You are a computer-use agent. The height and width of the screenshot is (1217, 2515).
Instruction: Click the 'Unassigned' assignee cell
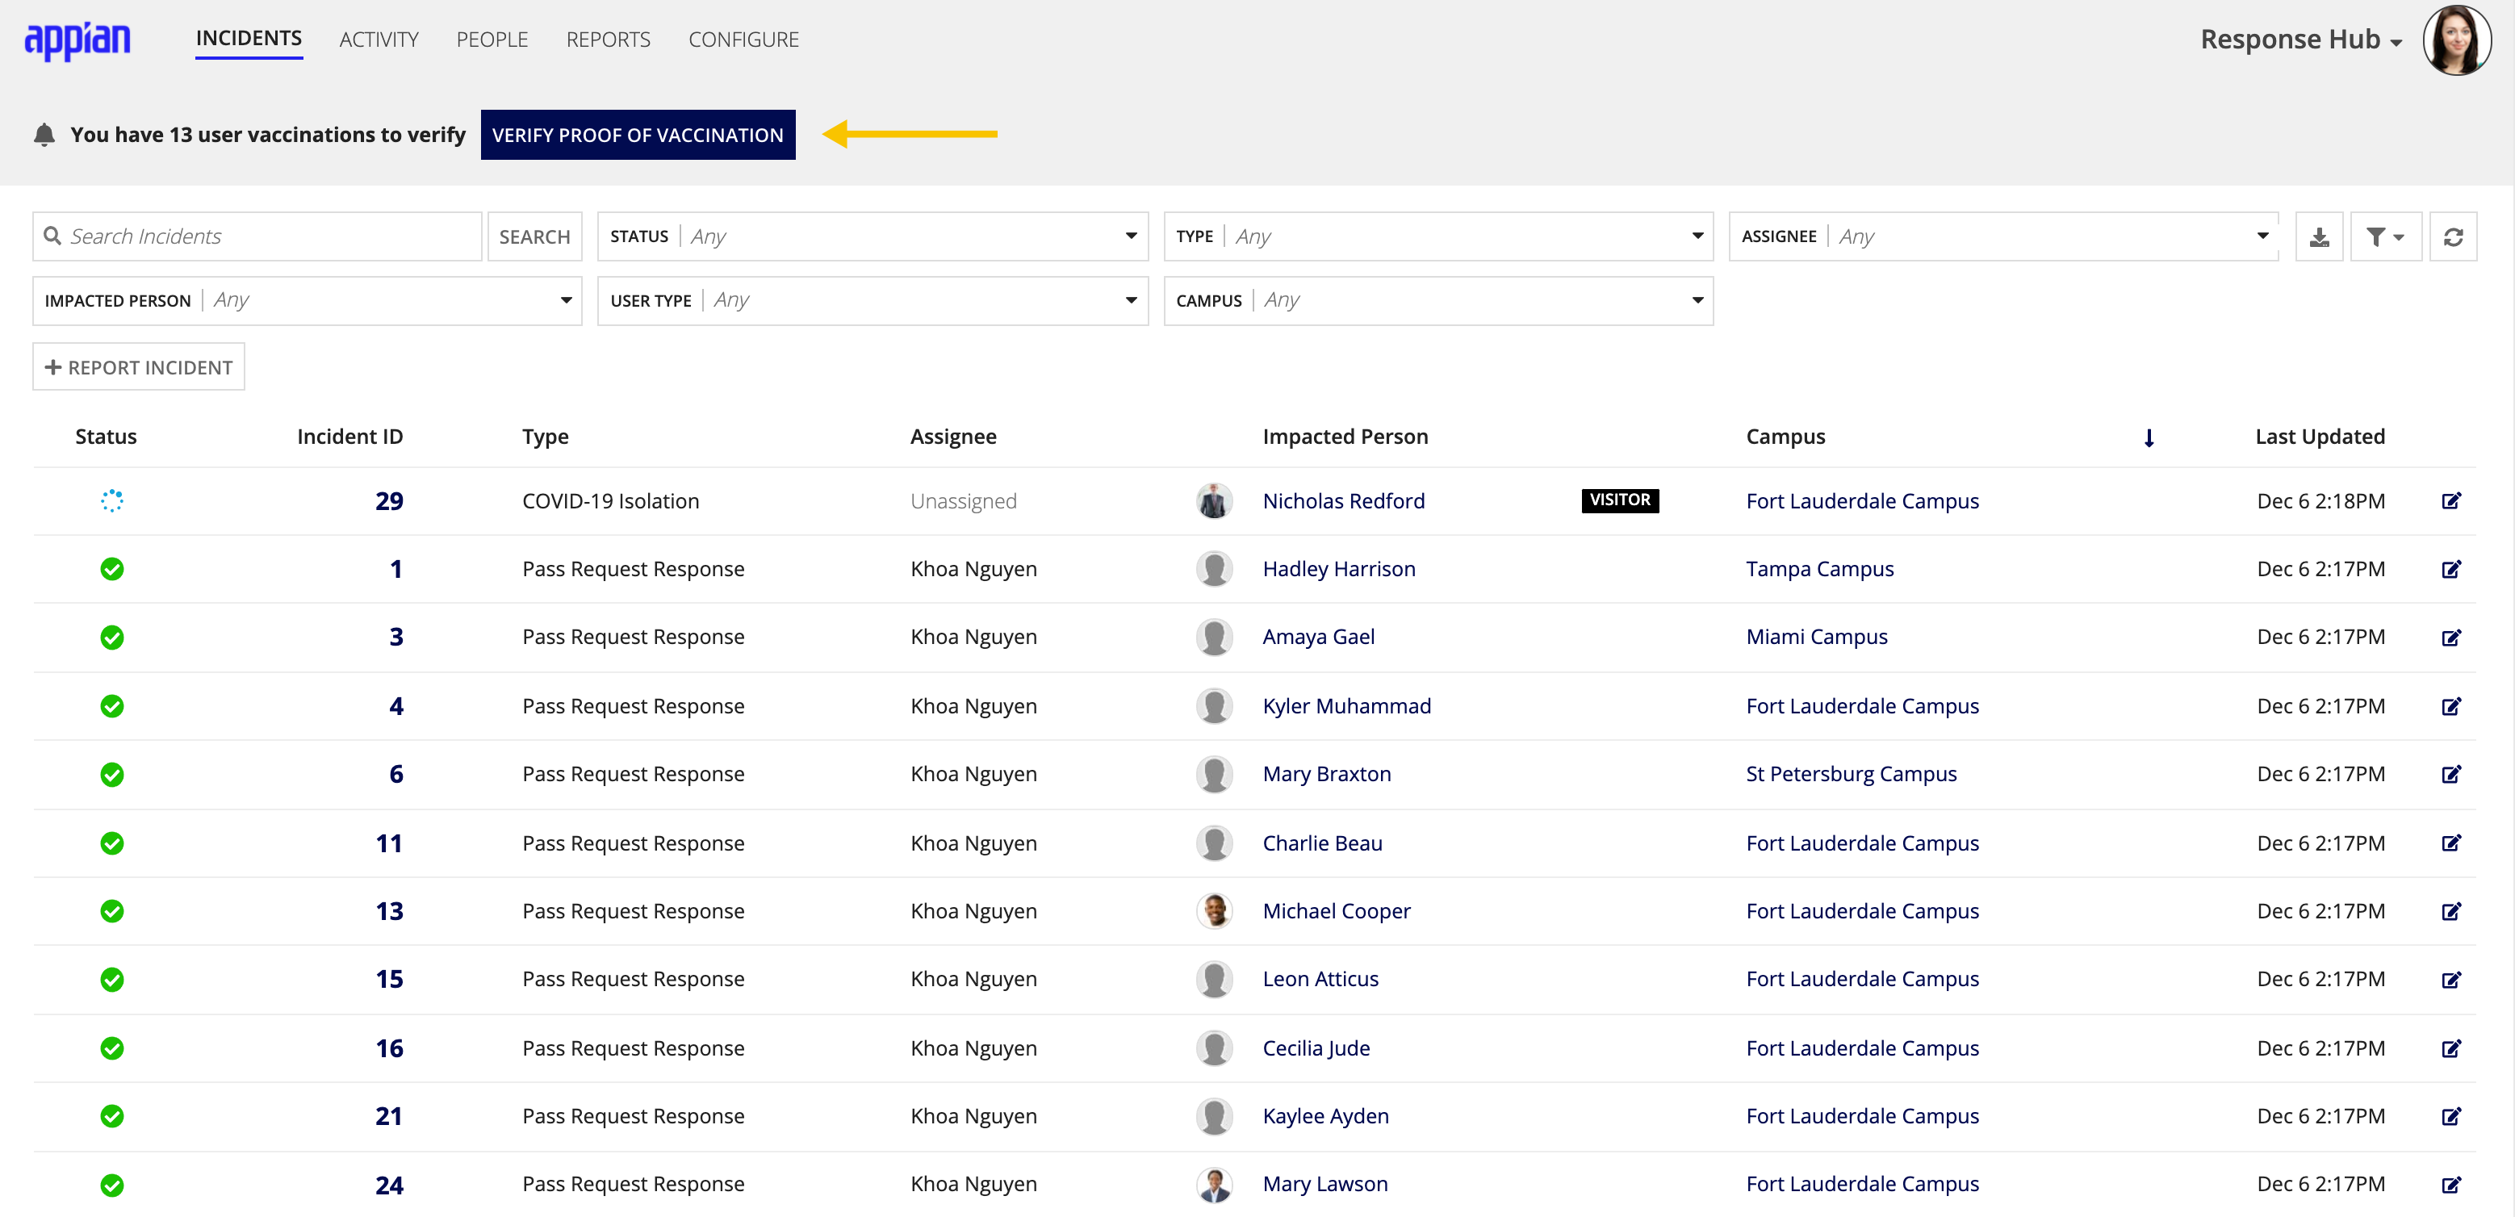tap(963, 500)
